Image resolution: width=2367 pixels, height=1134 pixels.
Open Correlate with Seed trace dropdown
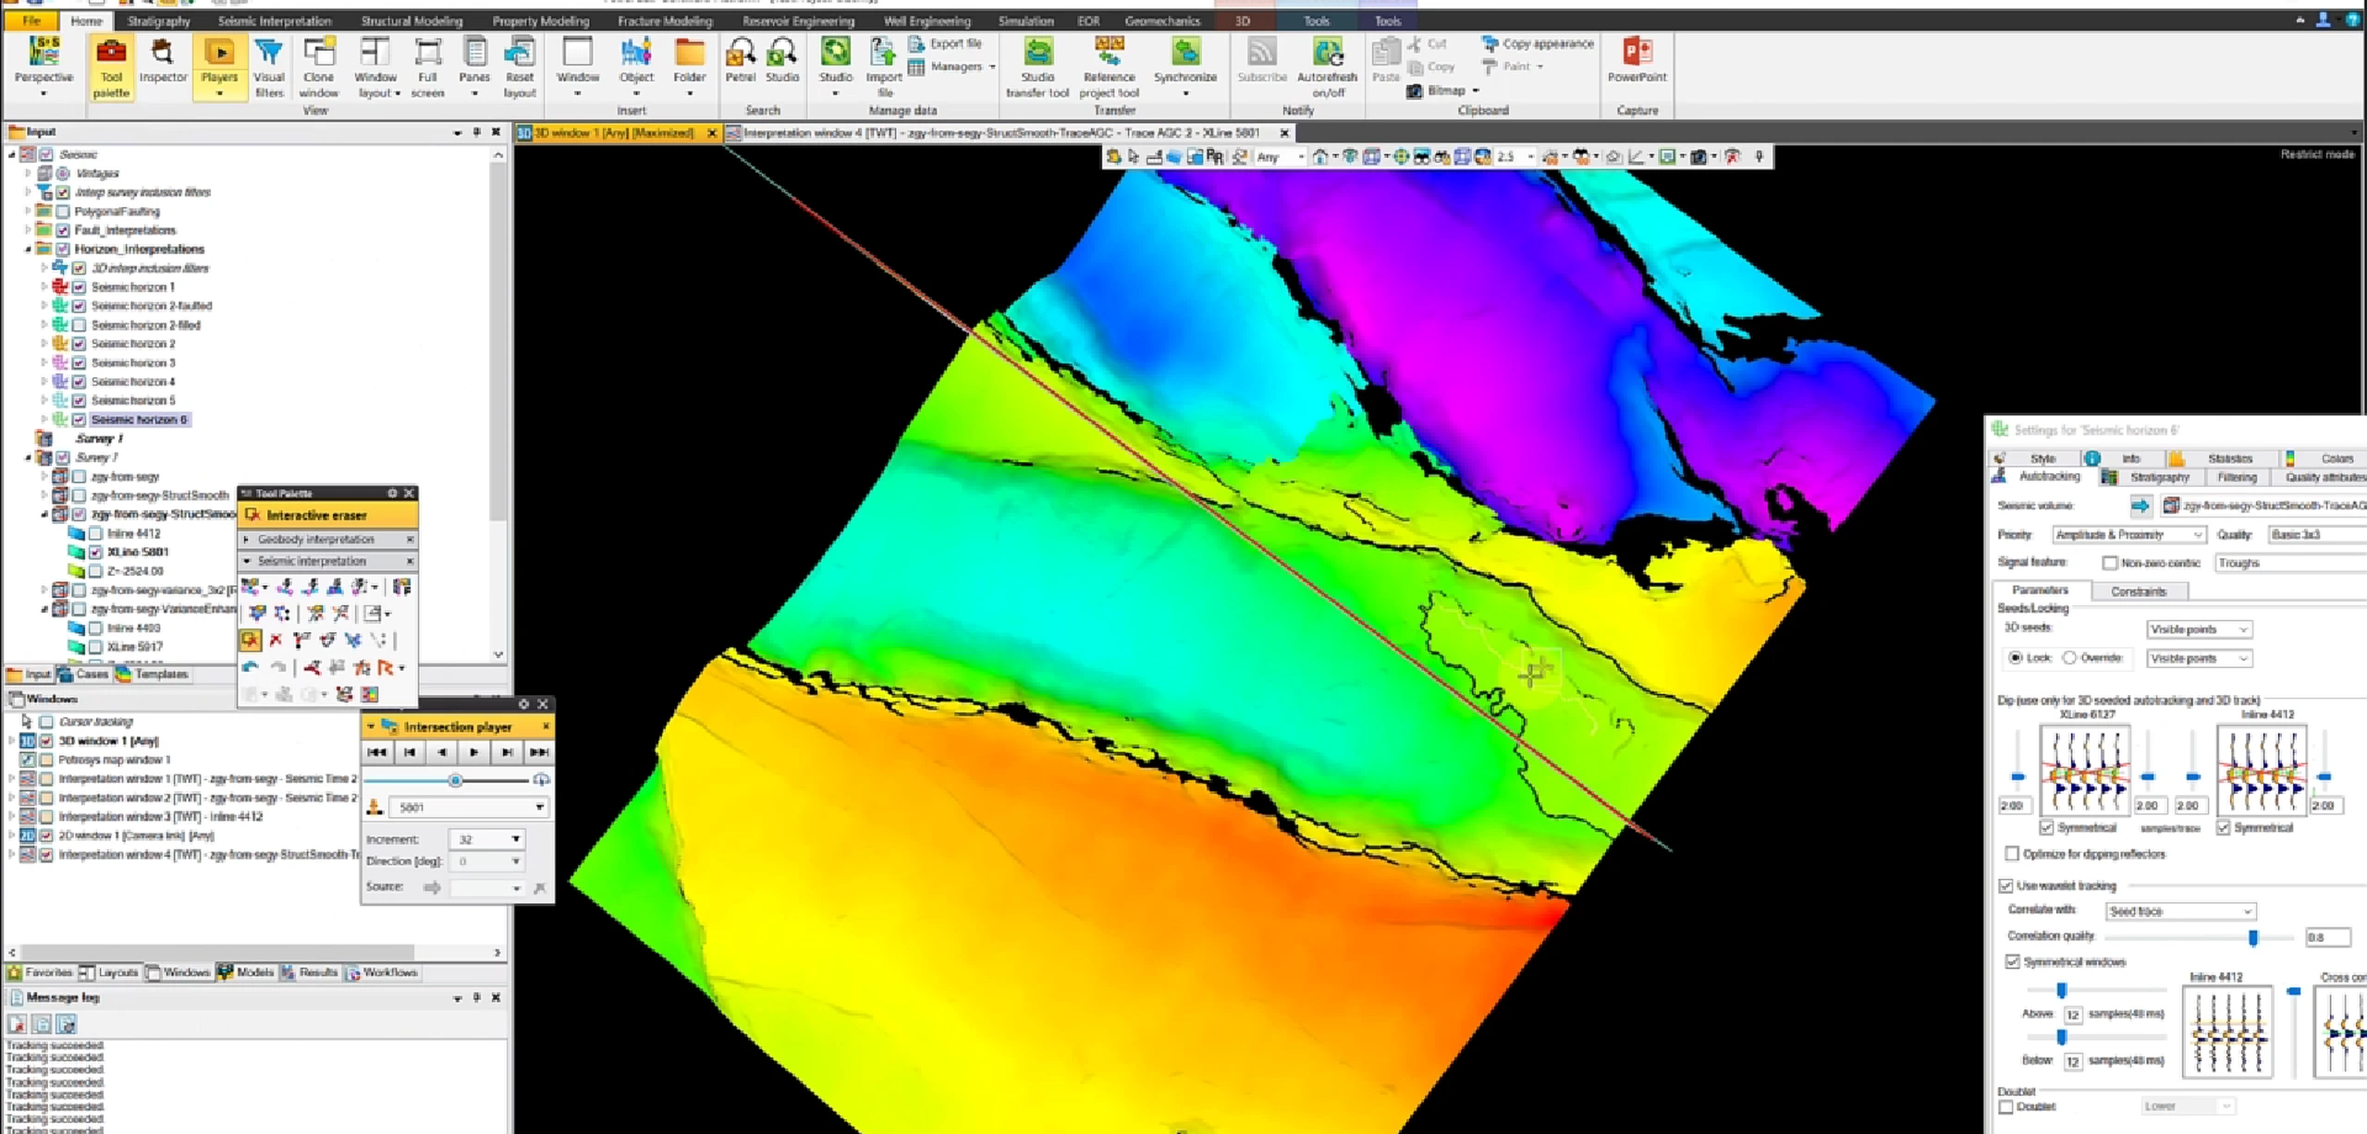pyautogui.click(x=2181, y=911)
